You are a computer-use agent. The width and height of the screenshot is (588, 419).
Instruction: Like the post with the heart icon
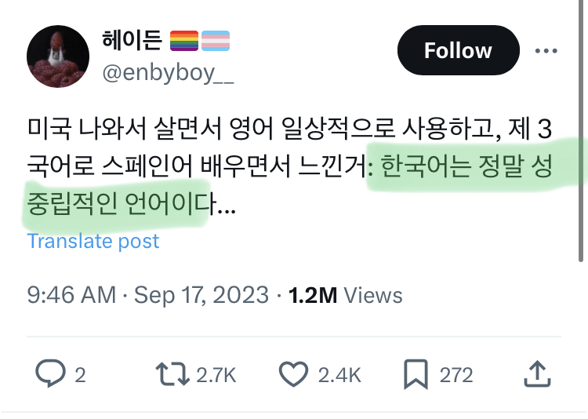(293, 375)
